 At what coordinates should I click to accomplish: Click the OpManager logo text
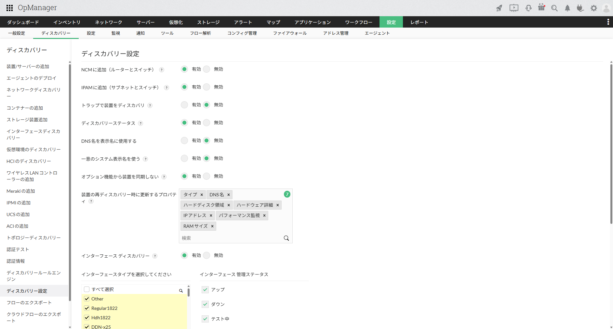(x=37, y=8)
